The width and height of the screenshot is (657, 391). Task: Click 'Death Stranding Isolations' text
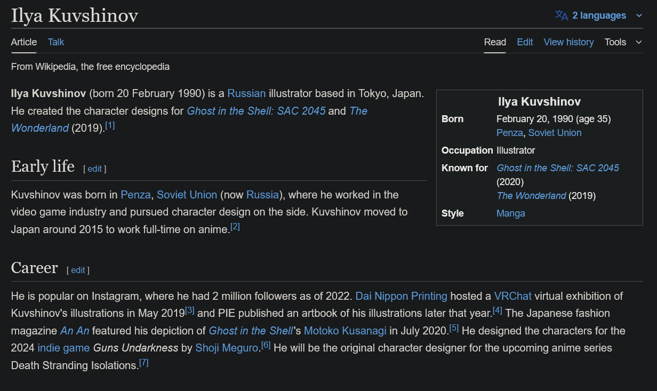click(74, 366)
